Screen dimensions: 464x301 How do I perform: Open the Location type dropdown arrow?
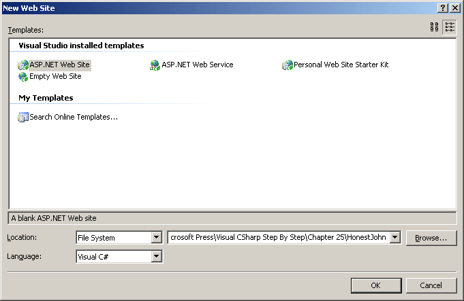point(156,237)
